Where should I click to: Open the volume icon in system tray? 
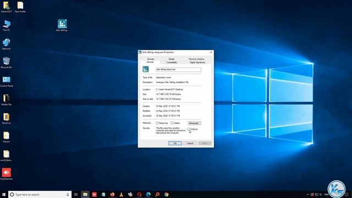pyautogui.click(x=321, y=194)
